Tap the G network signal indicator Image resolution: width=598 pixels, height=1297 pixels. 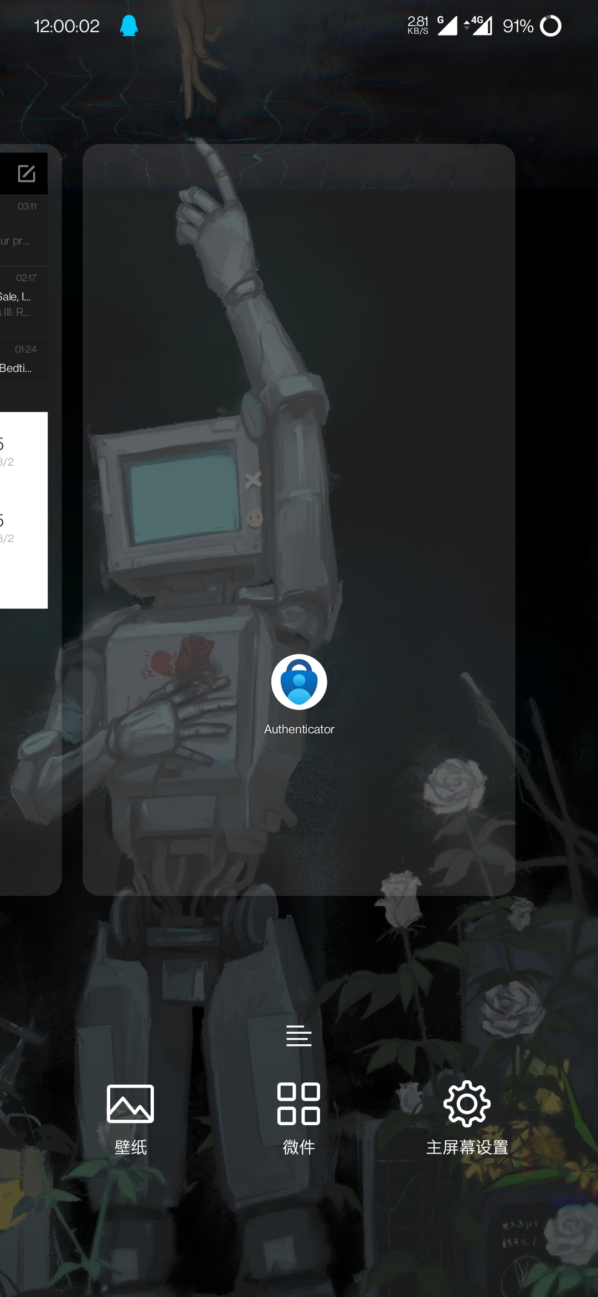447,25
